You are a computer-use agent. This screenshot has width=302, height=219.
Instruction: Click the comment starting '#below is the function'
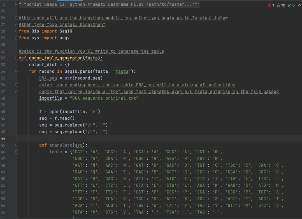pos(91,51)
